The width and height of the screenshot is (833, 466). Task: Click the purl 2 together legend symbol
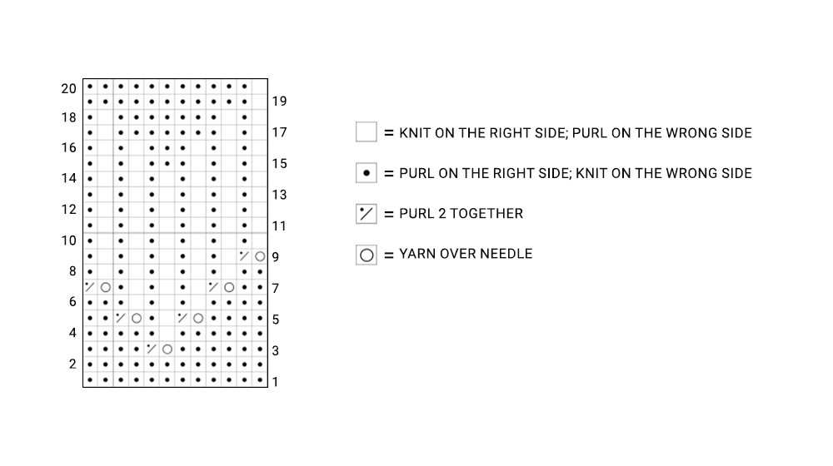(x=367, y=214)
